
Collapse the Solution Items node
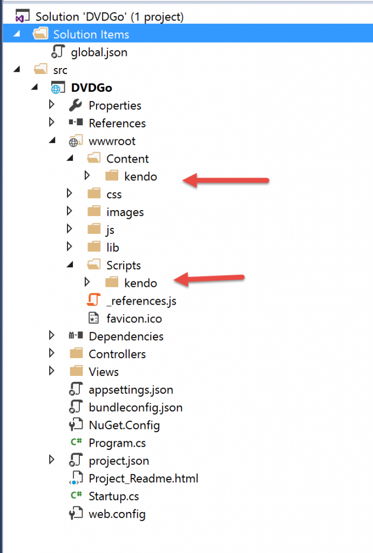coord(17,34)
